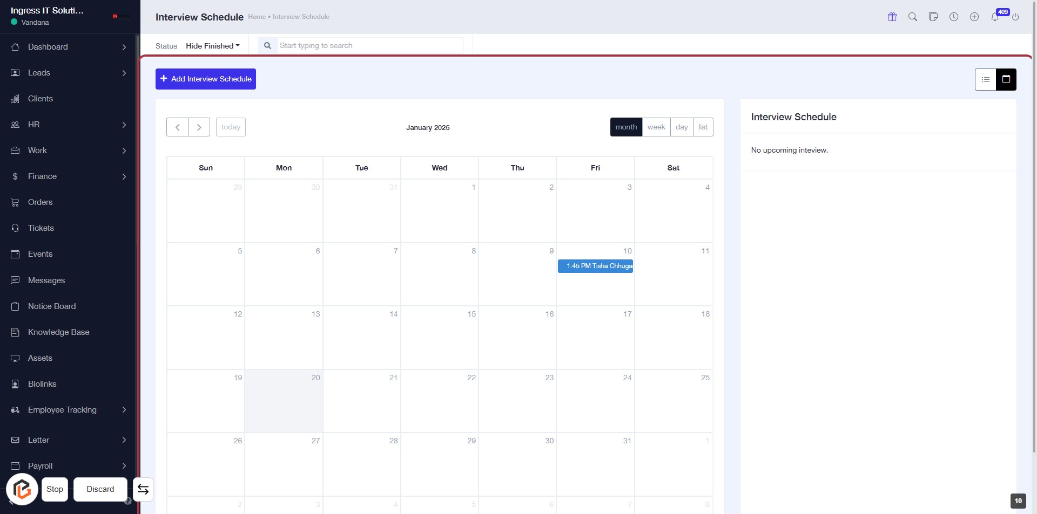The height and width of the screenshot is (514, 1037).
Task: Toggle the sidebar swap arrows button
Action: coord(143,489)
